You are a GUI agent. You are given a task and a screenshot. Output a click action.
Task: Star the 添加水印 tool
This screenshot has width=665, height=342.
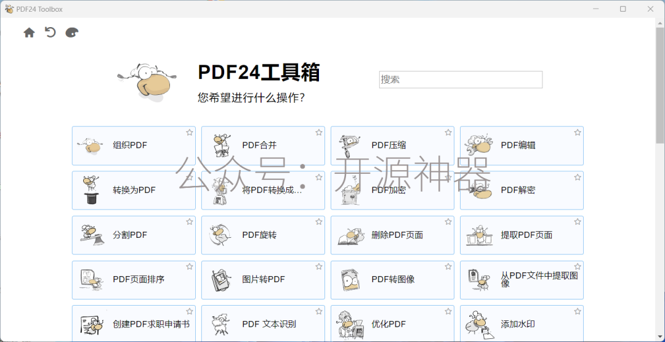[578, 312]
